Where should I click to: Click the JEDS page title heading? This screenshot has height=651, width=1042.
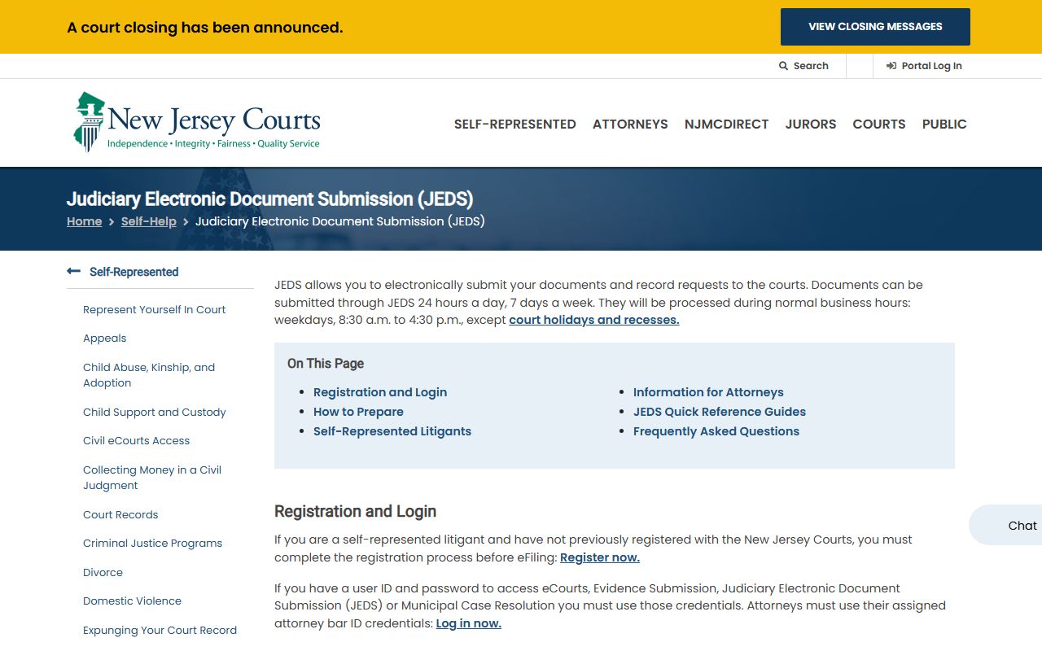point(270,199)
